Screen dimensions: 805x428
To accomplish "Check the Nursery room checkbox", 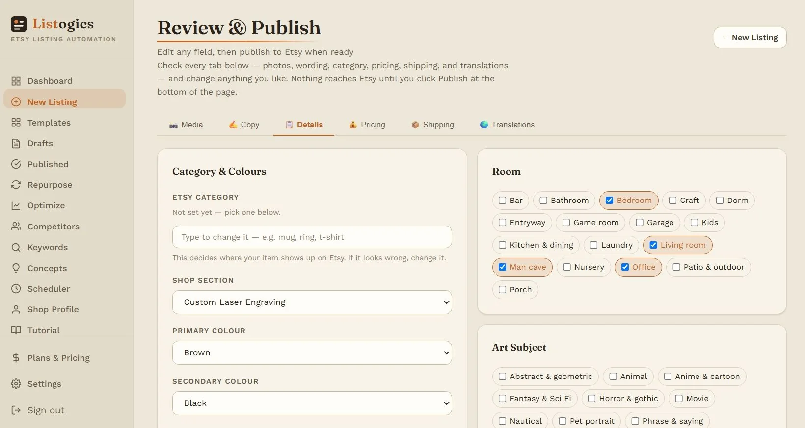I will (567, 267).
